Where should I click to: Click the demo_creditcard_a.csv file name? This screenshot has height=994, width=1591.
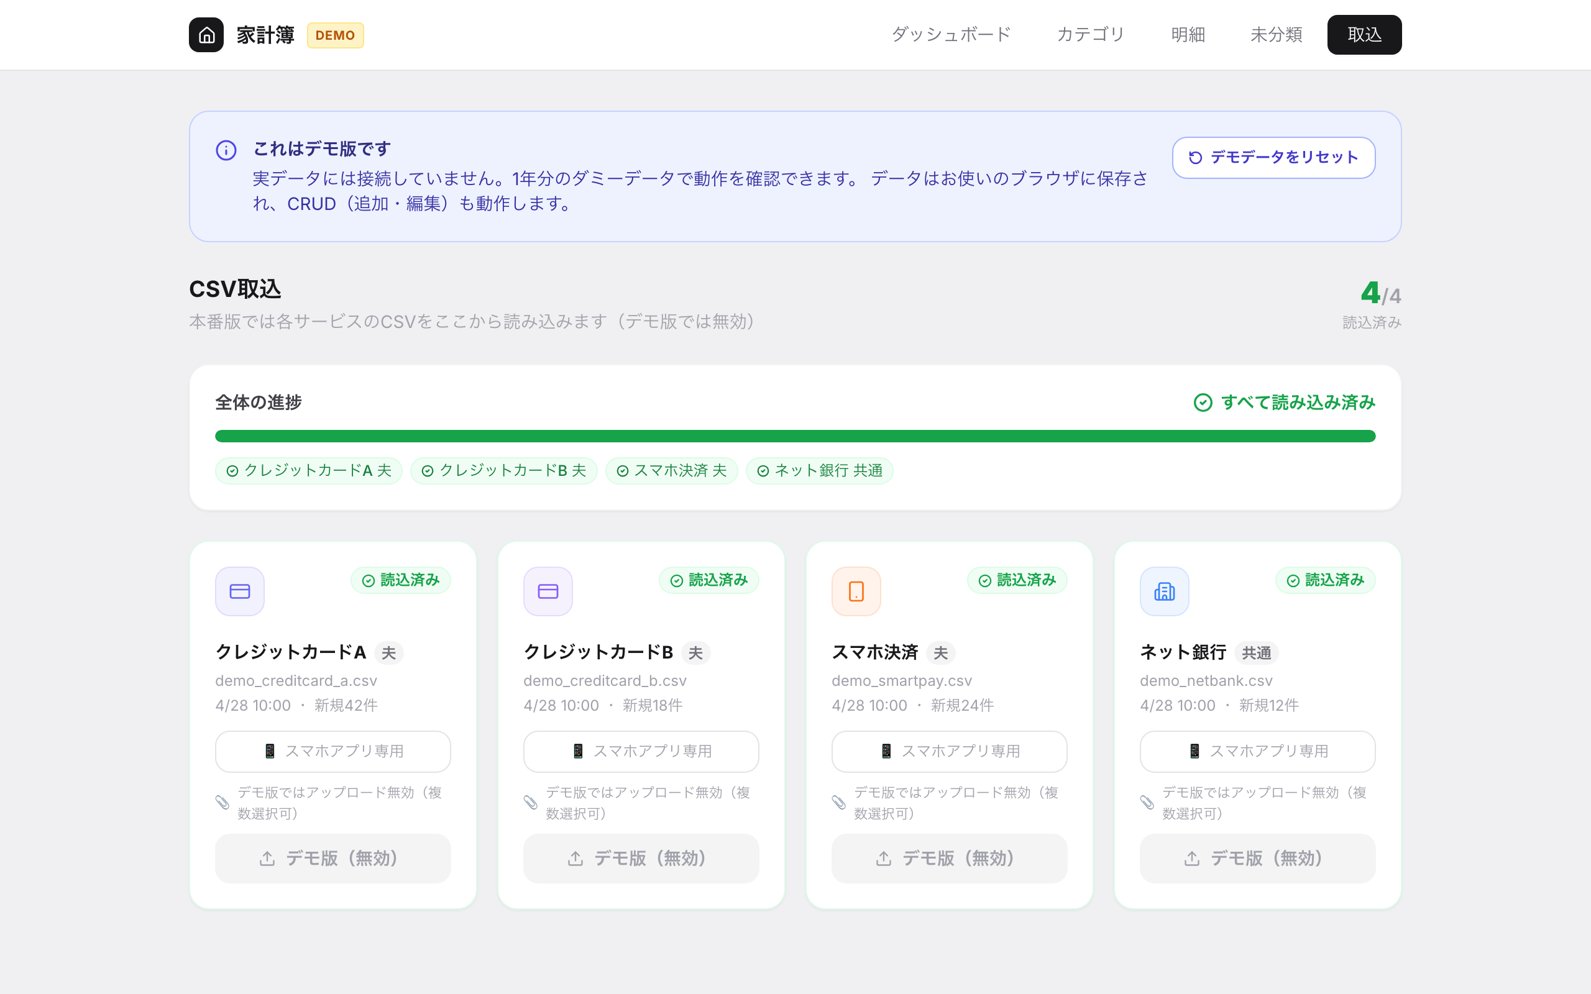coord(296,681)
